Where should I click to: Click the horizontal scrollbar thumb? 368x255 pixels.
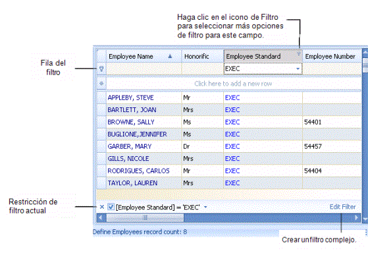pyautogui.click(x=145, y=218)
